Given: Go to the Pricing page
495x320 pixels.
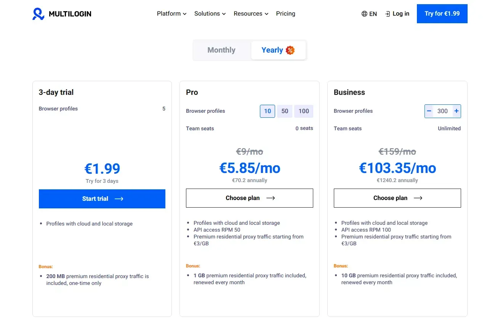Looking at the screenshot, I should tap(285, 13).
